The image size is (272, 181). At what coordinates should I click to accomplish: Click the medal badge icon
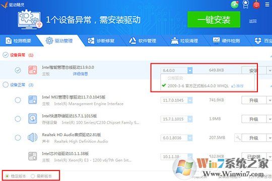click(x=246, y=5)
